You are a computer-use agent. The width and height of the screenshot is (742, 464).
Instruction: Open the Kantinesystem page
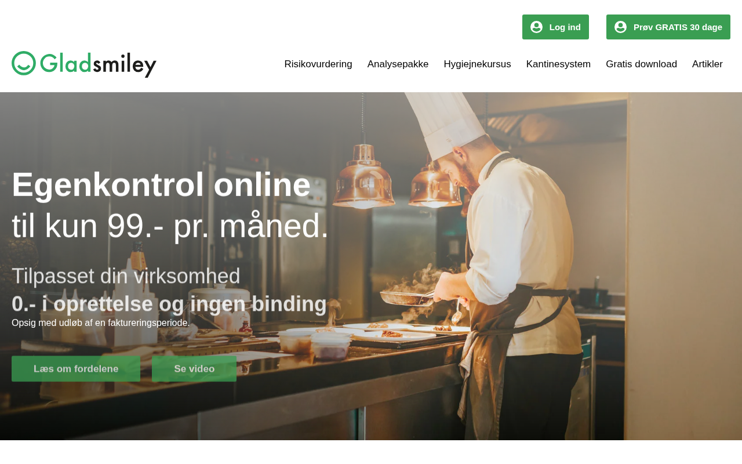pyautogui.click(x=558, y=64)
